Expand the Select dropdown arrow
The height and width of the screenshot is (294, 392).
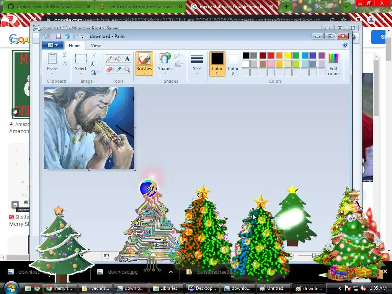pos(81,73)
